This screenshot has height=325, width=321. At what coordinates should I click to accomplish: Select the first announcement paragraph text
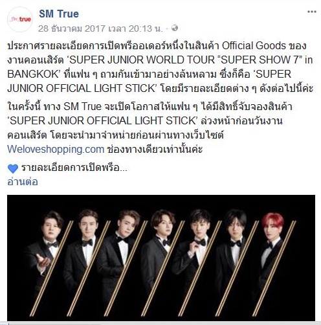pos(160,67)
